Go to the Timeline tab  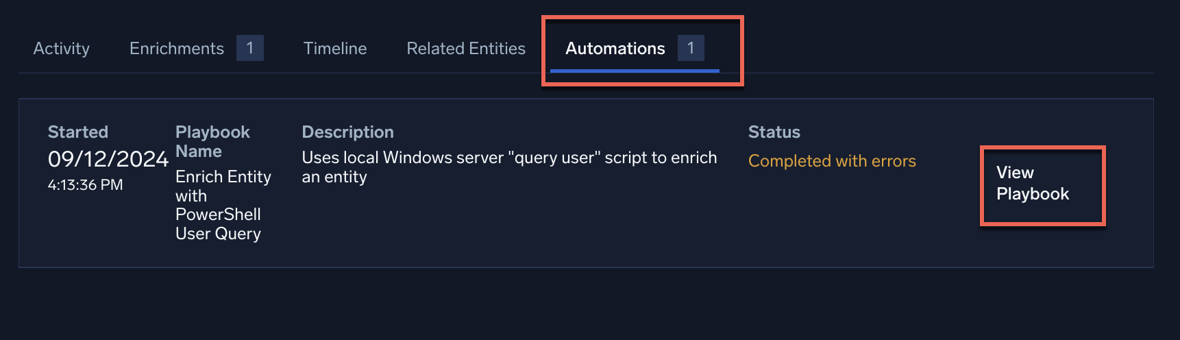(335, 49)
